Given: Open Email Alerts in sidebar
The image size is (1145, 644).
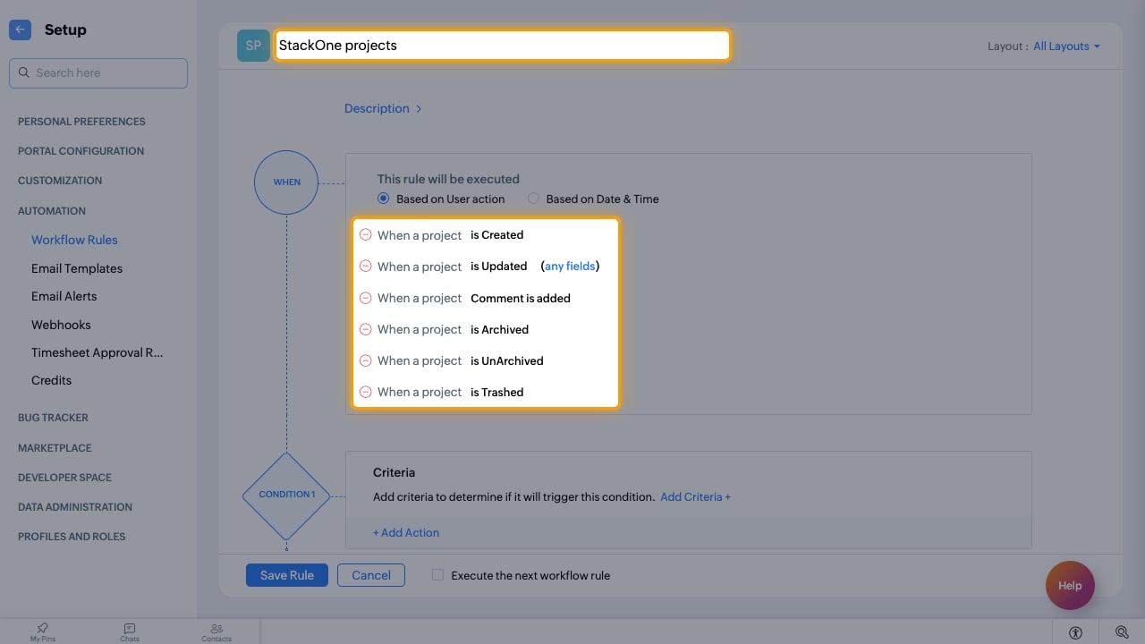Looking at the screenshot, I should pyautogui.click(x=64, y=296).
